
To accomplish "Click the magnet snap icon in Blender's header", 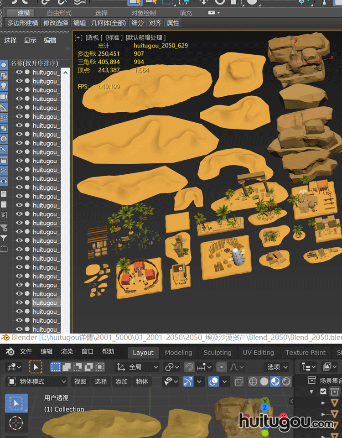I will point(189,367).
